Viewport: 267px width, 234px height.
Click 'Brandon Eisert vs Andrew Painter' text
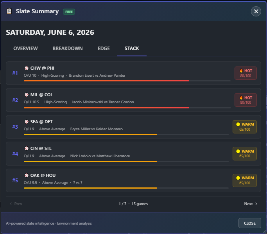(x=97, y=76)
